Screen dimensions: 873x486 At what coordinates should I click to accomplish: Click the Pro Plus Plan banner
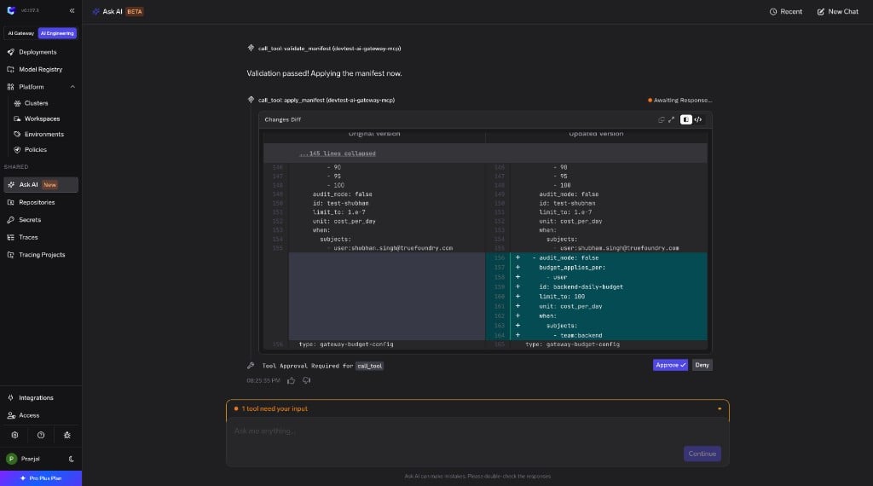[x=41, y=478]
